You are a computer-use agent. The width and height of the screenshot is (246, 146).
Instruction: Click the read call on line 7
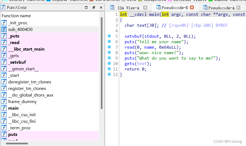[130, 47]
